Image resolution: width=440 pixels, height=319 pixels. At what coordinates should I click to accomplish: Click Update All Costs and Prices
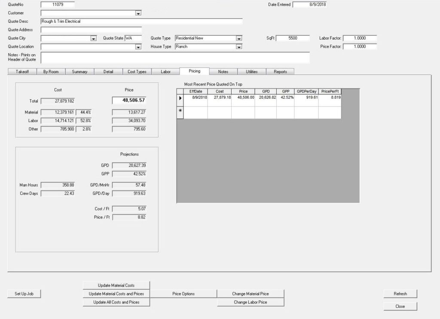point(116,302)
